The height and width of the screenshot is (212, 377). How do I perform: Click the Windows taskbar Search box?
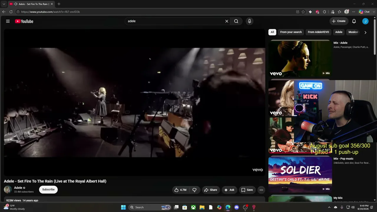coord(150,207)
